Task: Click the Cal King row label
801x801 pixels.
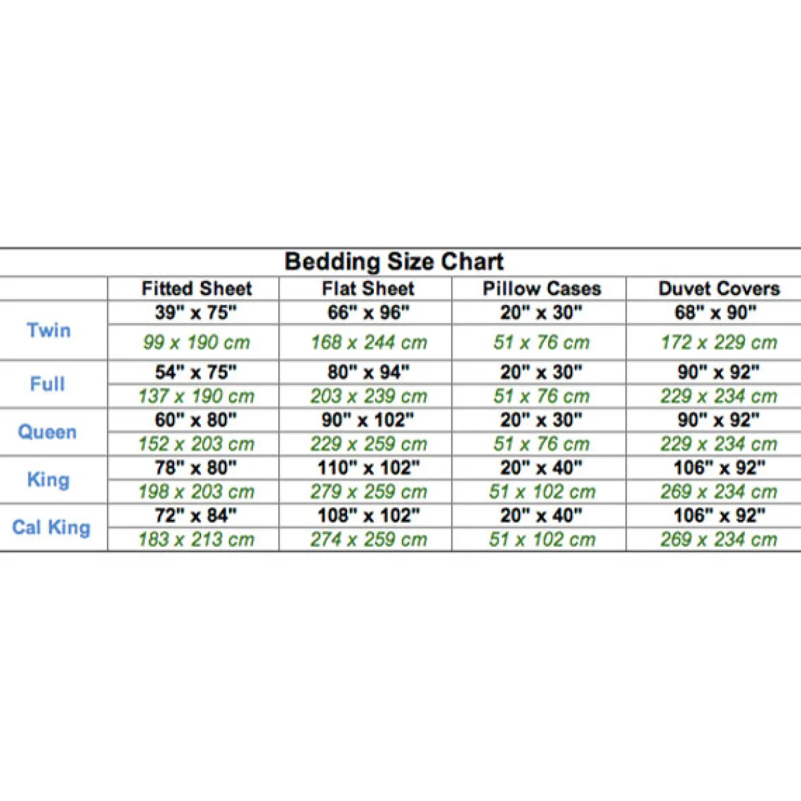Action: pos(51,528)
